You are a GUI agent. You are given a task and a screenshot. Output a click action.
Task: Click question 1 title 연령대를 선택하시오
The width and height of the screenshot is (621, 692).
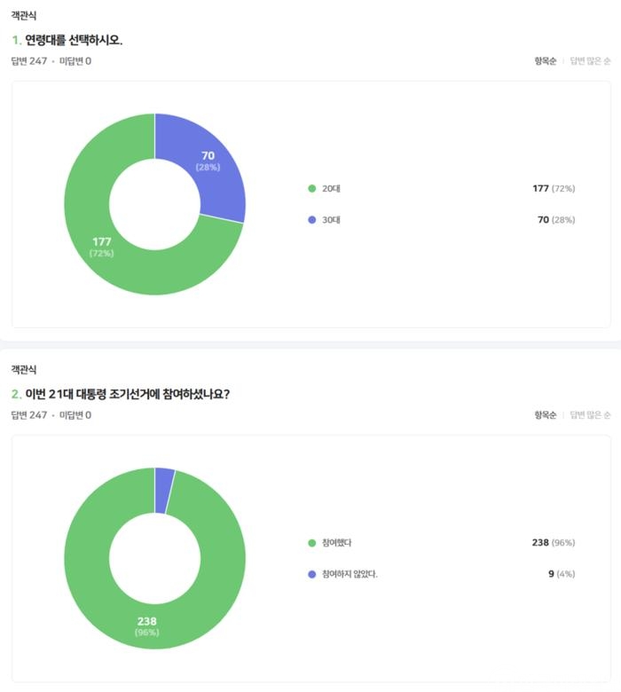coord(74,40)
